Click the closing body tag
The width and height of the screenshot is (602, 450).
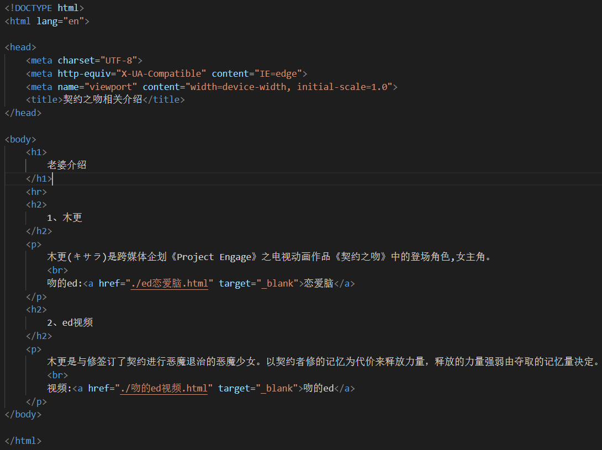point(23,415)
